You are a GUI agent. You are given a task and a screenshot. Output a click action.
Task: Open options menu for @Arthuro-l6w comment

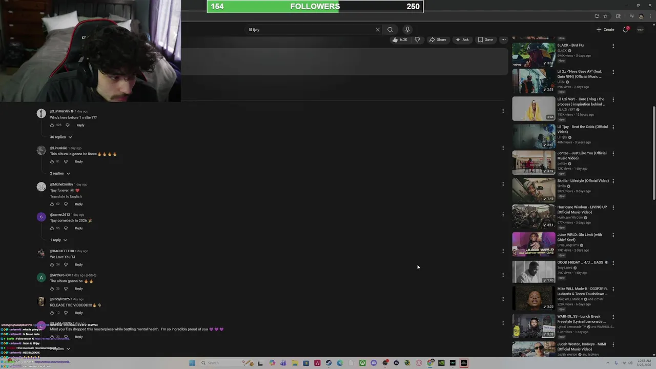pos(503,275)
